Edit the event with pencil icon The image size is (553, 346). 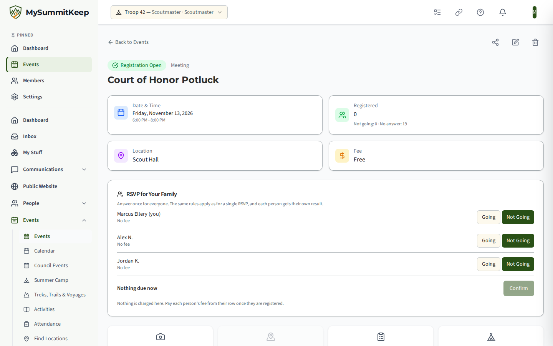tap(515, 42)
